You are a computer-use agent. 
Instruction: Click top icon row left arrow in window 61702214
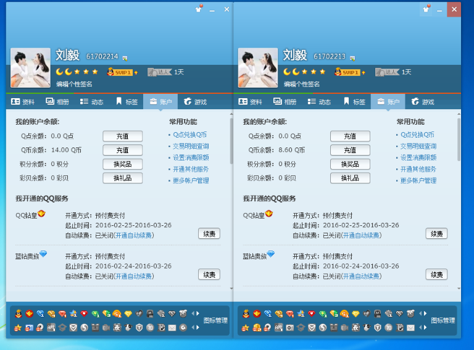(193, 314)
